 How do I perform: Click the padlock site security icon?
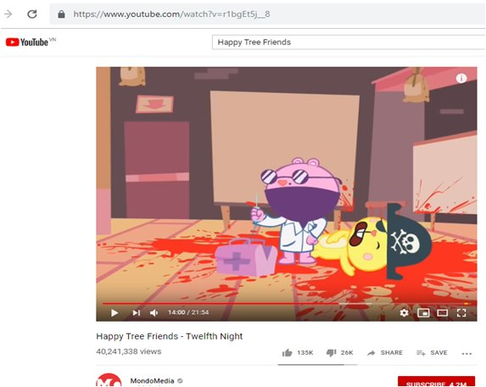tap(61, 14)
